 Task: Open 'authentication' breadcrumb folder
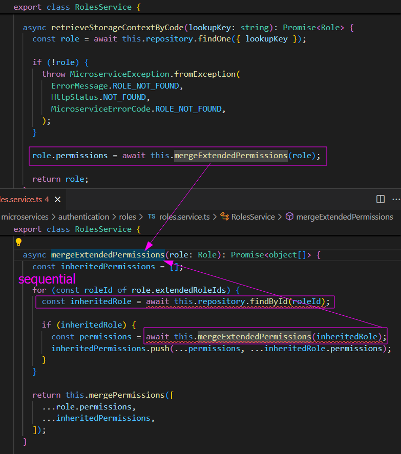click(x=84, y=217)
